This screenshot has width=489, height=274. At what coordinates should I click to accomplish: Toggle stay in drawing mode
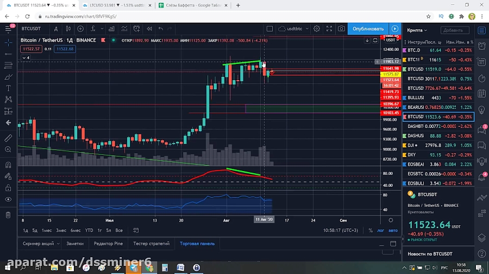(x=8, y=176)
